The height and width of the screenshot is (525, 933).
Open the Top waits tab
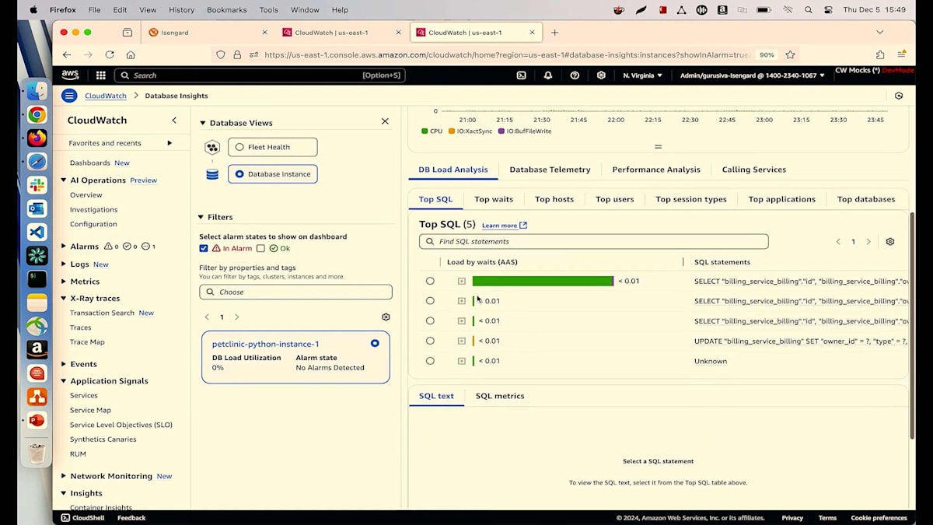(494, 199)
